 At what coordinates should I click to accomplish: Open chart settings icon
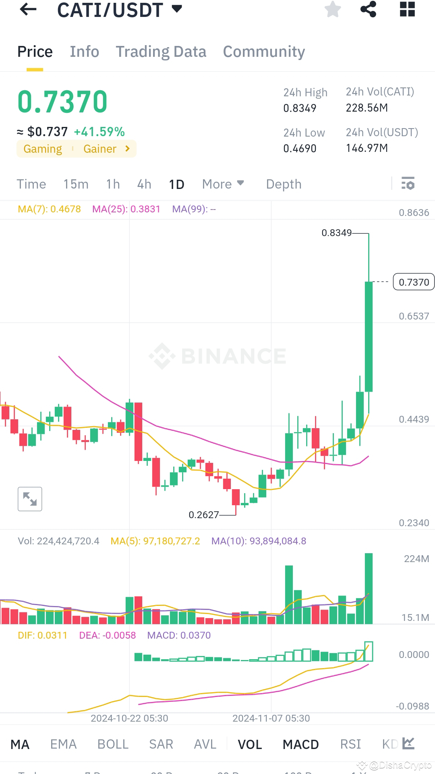click(408, 183)
